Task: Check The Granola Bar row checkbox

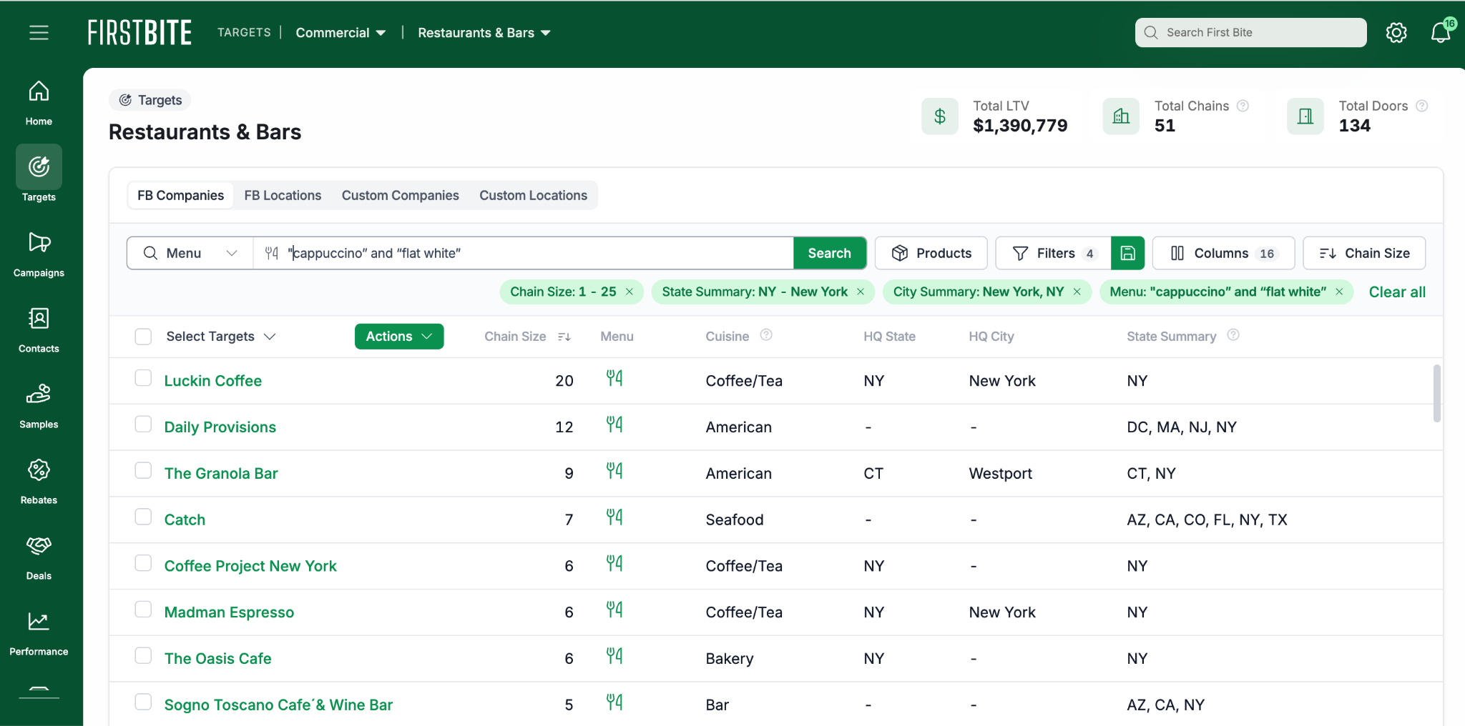Action: [x=143, y=471]
